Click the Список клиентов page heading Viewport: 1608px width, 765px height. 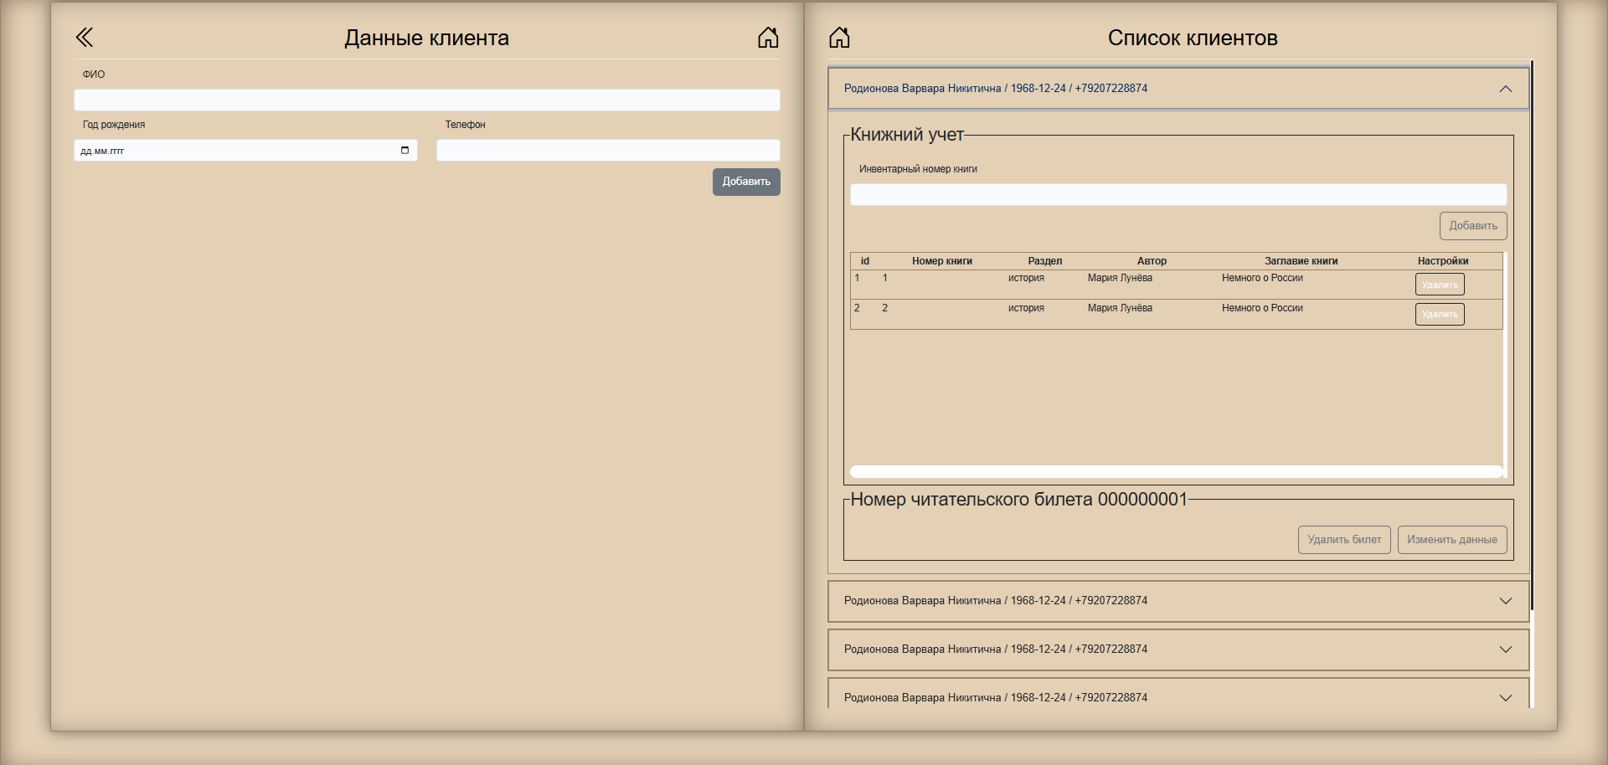click(x=1193, y=38)
